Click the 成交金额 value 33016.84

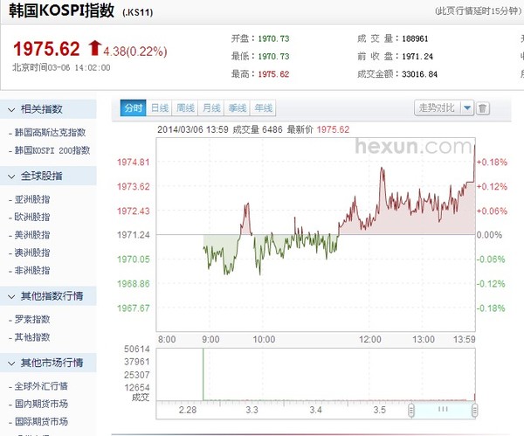pos(419,74)
